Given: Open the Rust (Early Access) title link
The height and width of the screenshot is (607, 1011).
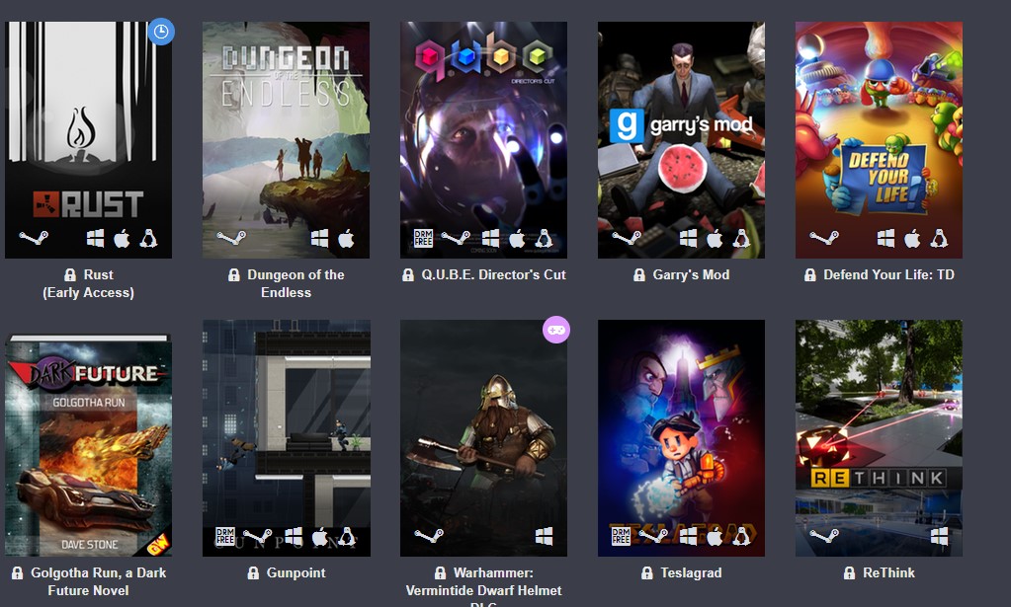Looking at the screenshot, I should click(88, 283).
